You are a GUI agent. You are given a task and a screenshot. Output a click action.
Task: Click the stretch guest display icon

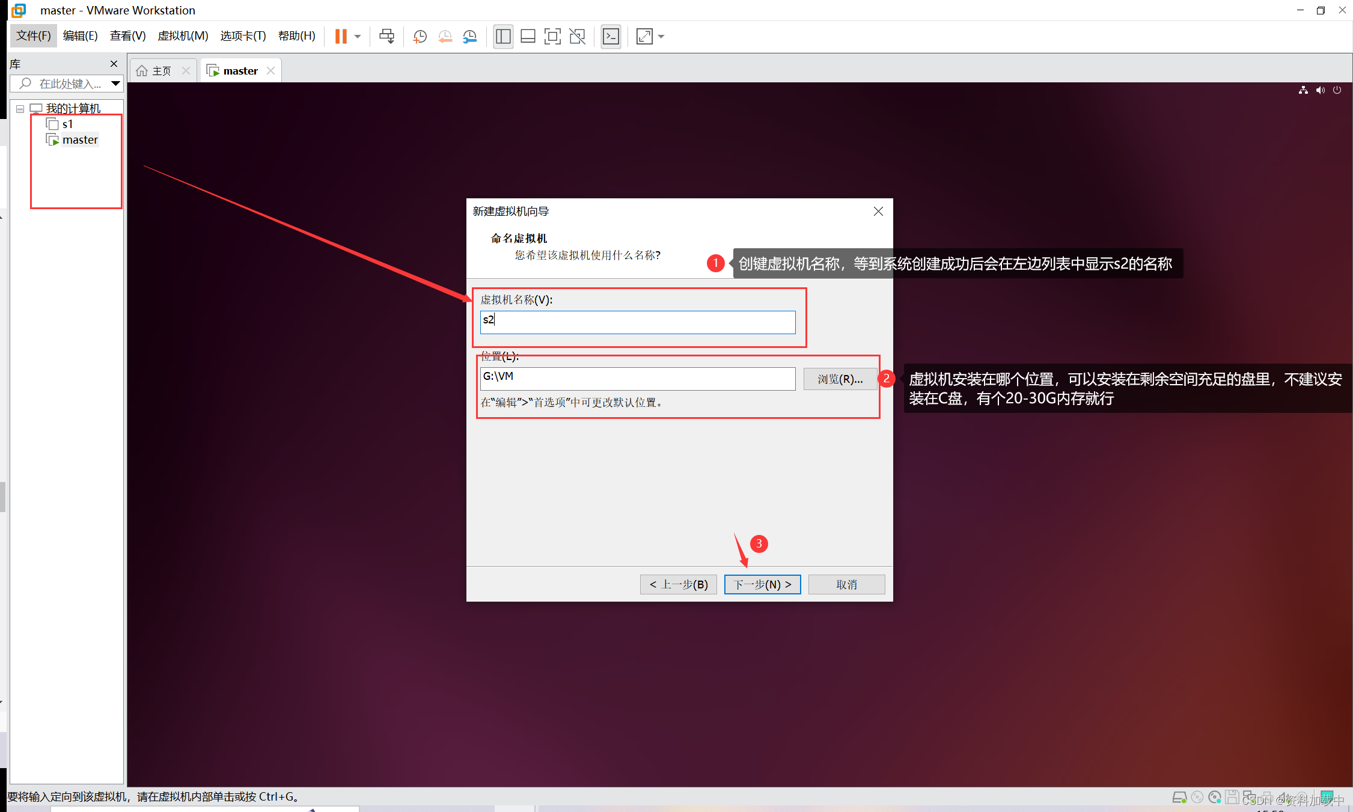[644, 37]
